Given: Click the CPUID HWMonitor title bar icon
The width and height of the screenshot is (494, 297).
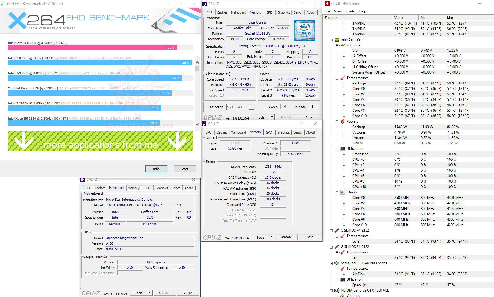Looking at the screenshot, I should (327, 4).
